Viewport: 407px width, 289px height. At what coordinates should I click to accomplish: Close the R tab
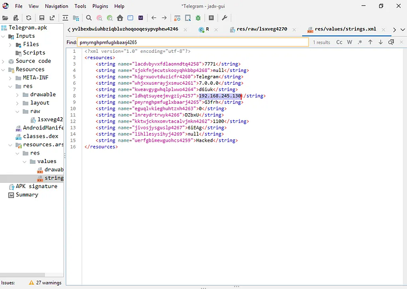(216, 30)
